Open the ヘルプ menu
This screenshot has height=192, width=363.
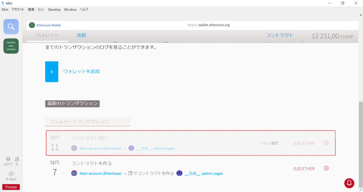tap(84, 10)
